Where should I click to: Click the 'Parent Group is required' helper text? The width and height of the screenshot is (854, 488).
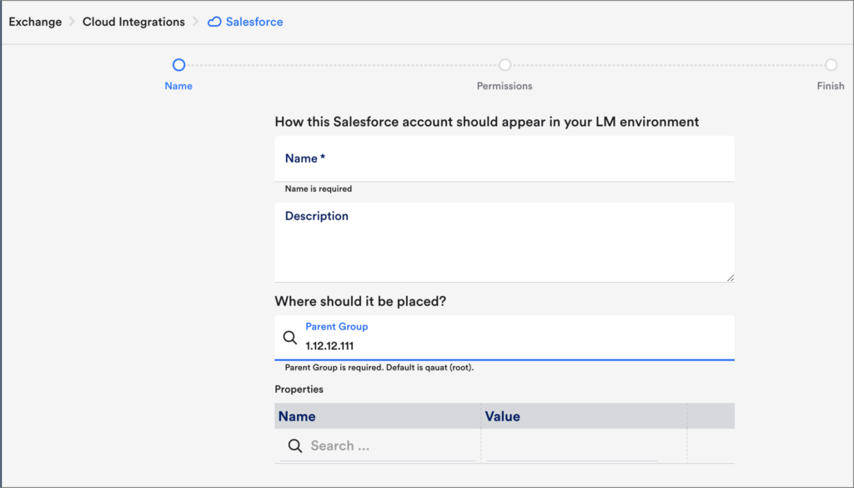(379, 368)
